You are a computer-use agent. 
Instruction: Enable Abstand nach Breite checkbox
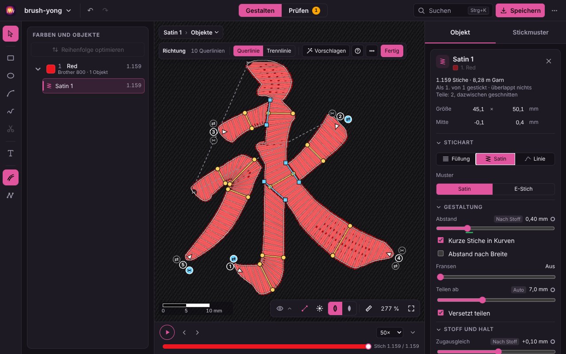440,254
